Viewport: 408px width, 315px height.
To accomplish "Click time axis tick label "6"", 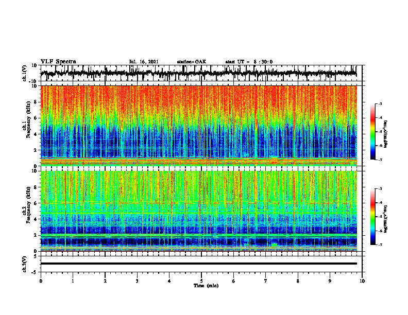I will coord(234,281).
